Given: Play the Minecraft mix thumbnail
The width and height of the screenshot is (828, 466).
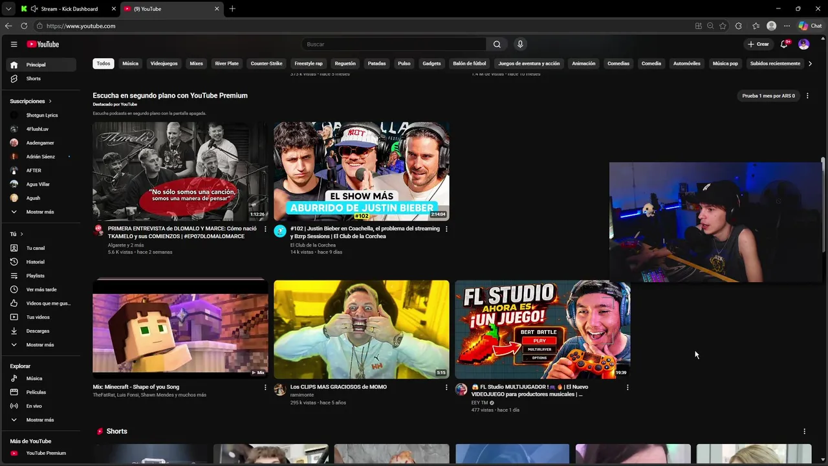Looking at the screenshot, I should [180, 329].
